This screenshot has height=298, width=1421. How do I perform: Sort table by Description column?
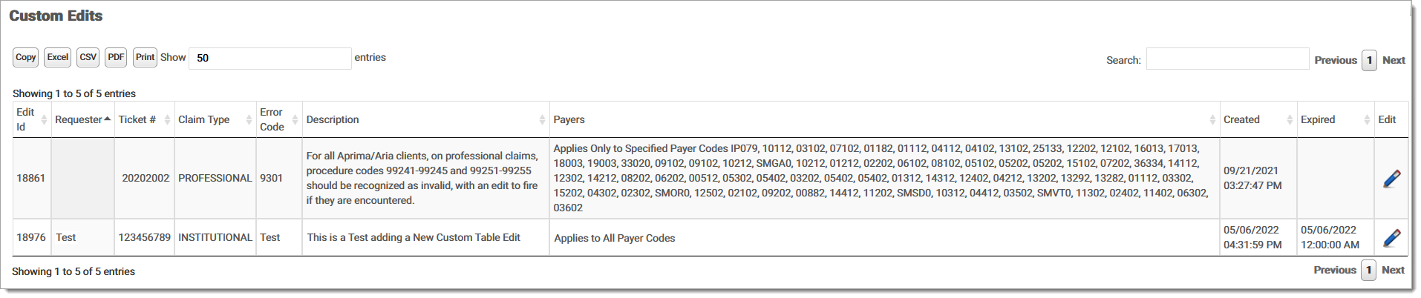[x=425, y=119]
